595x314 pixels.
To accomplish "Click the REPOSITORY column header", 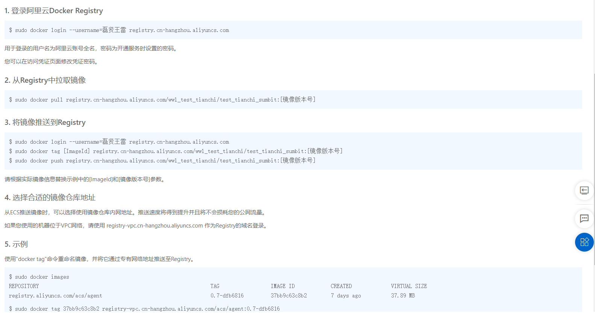I will pyautogui.click(x=24, y=286).
